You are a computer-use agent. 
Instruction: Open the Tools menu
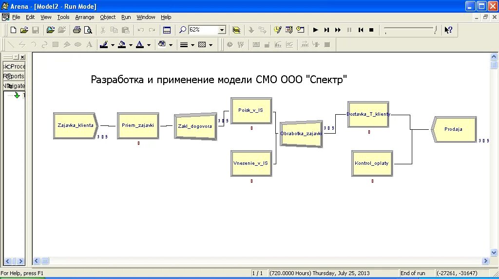[63, 17]
